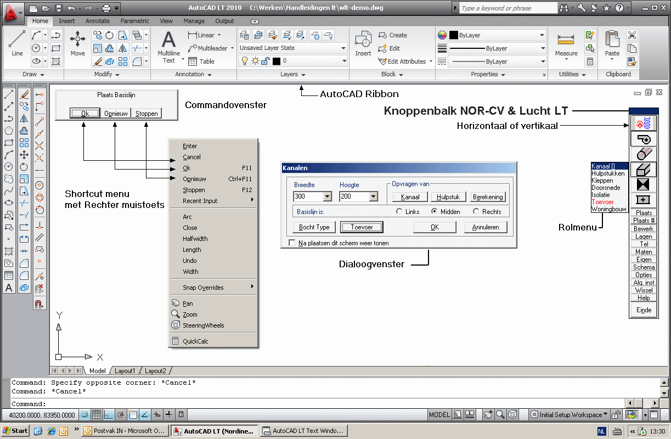The image size is (671, 439).
Task: Click the Rotate icon in Modify panel
Action: coord(109,35)
